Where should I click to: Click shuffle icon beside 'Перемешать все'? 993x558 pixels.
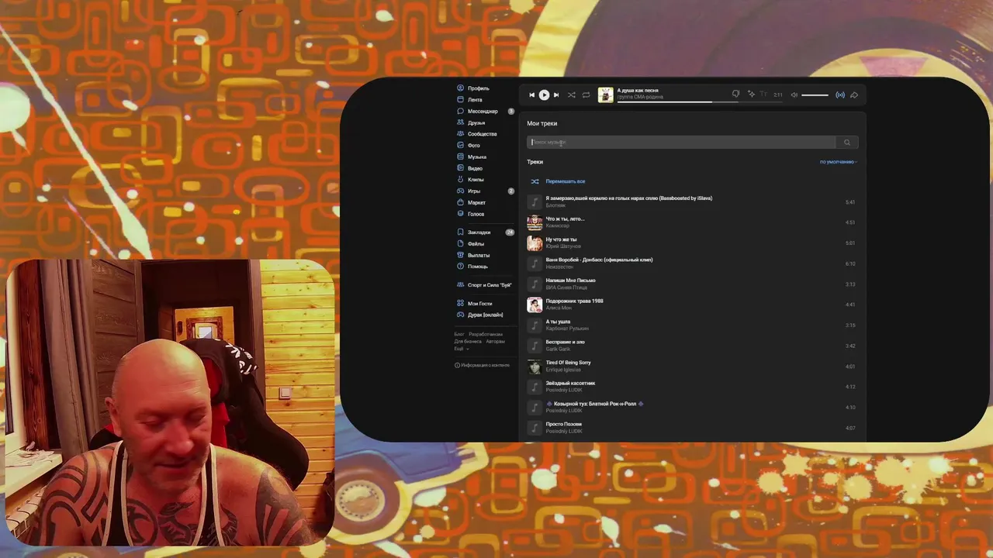tap(535, 181)
